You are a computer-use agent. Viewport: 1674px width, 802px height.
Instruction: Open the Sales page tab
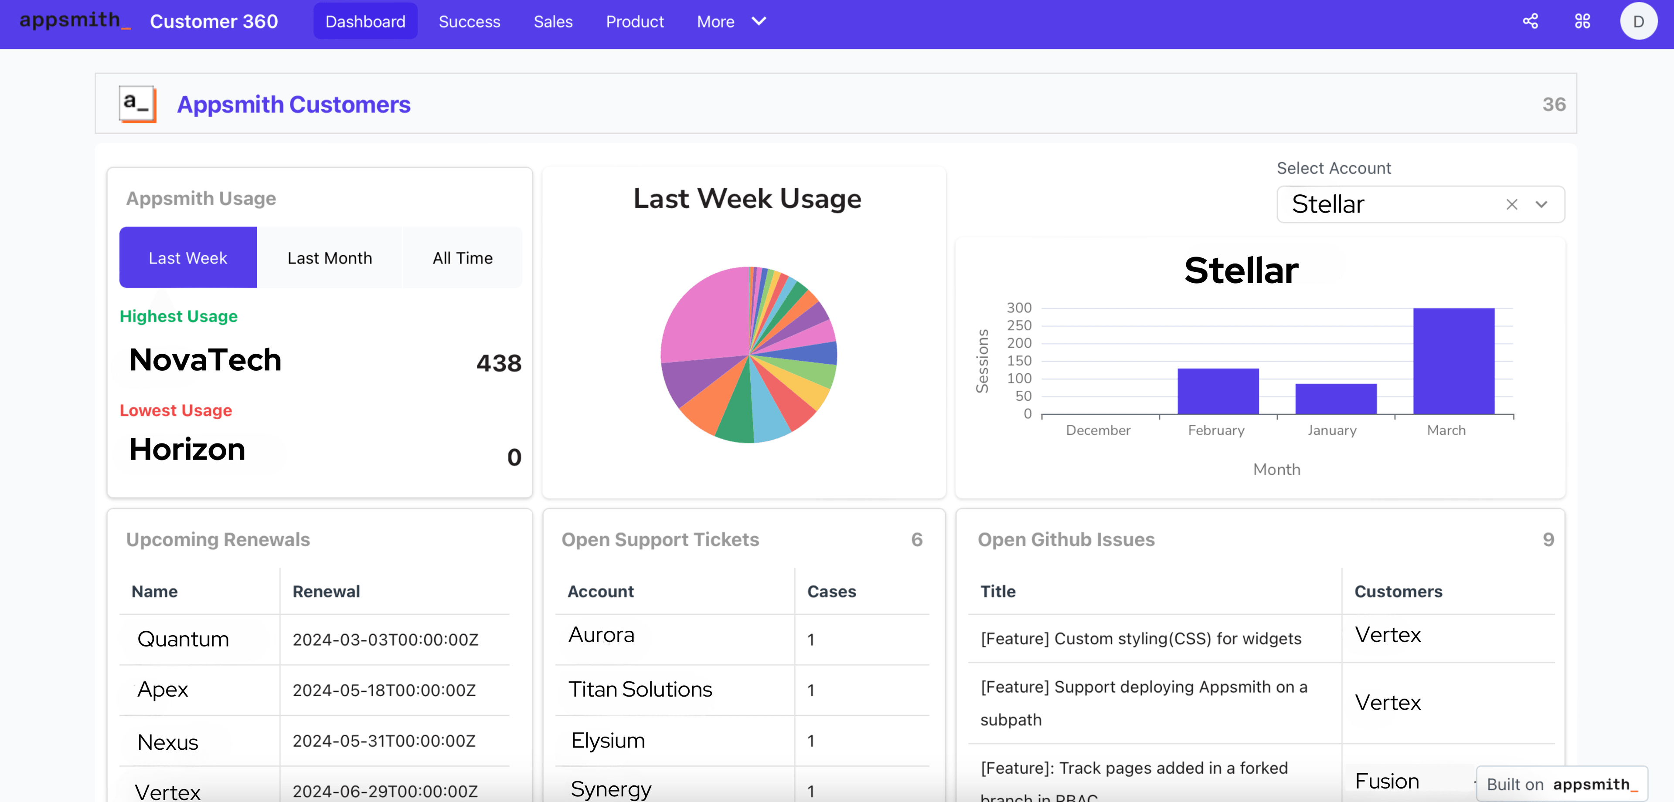coord(553,21)
